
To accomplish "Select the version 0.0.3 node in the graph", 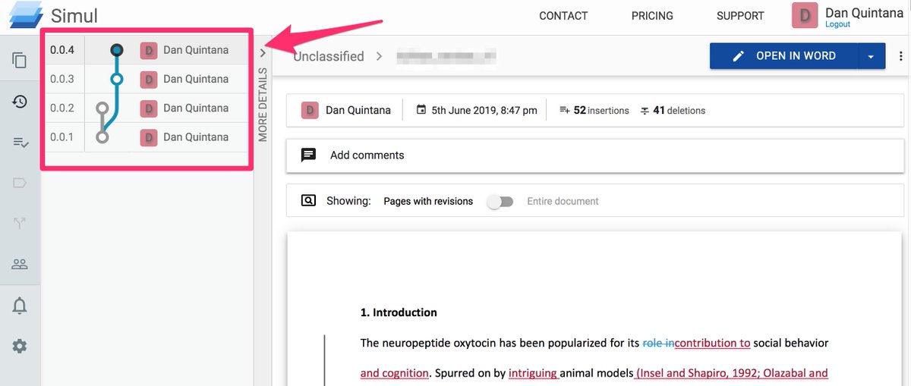I will [x=116, y=79].
